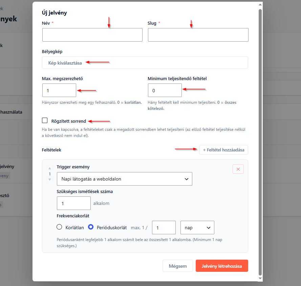Select the Perióduskorlát radio option
Viewport: 301px width, 286px height.
91,227
